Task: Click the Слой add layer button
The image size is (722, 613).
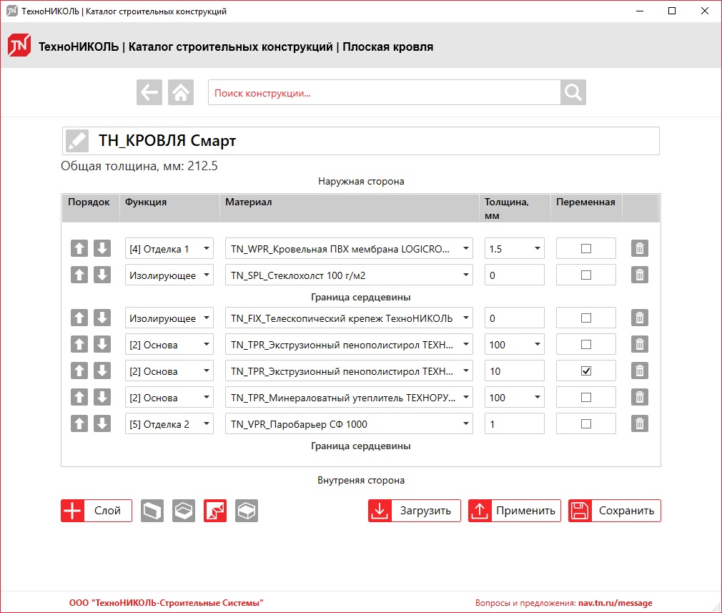Action: pyautogui.click(x=97, y=511)
